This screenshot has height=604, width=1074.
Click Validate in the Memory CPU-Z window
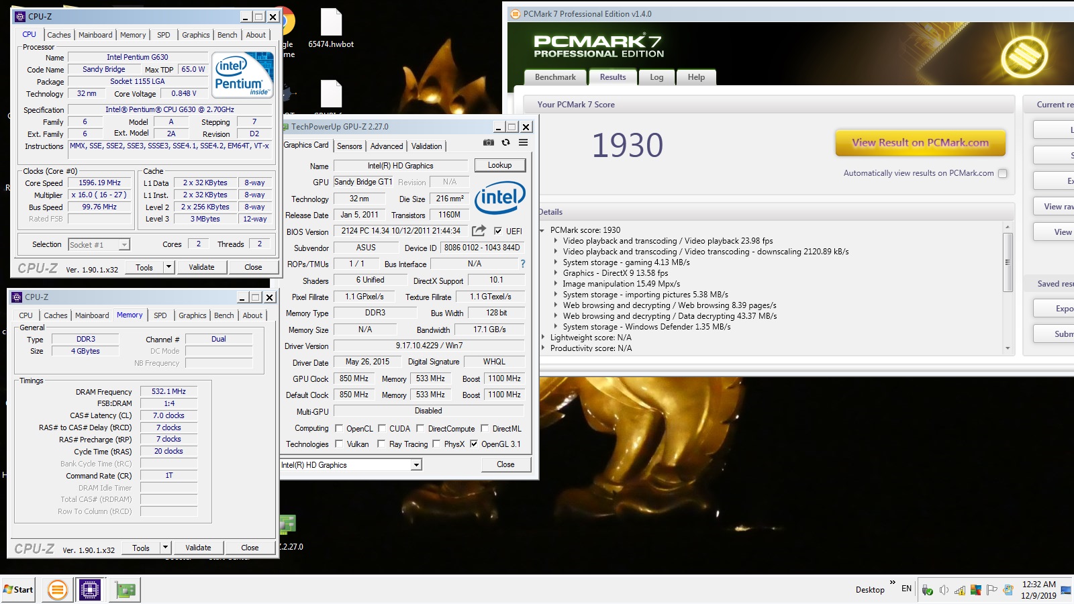click(198, 548)
